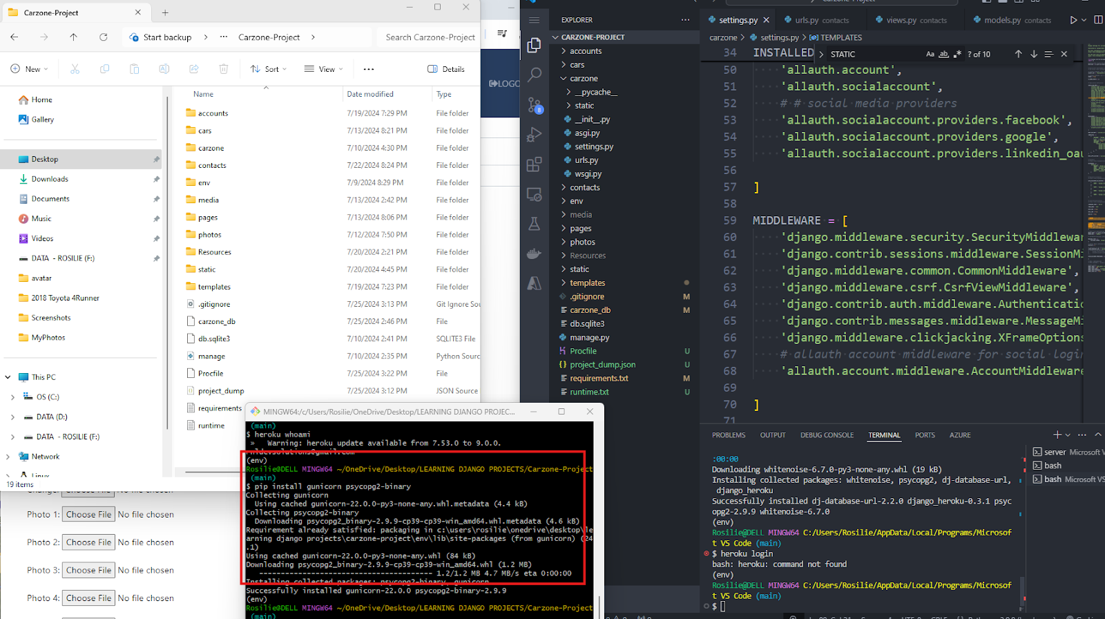1105x619 pixels.
Task: Click the Find in Selection icon
Action: point(1048,54)
